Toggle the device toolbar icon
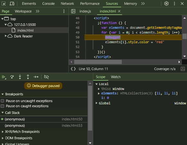187x145 pixels. 12,4
